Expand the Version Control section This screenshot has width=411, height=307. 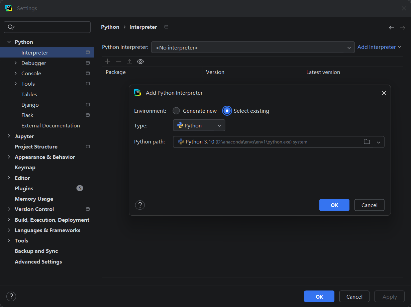9,209
